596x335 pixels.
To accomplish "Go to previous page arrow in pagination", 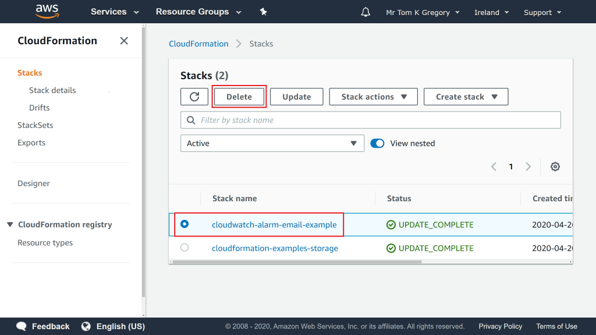I will pyautogui.click(x=494, y=167).
